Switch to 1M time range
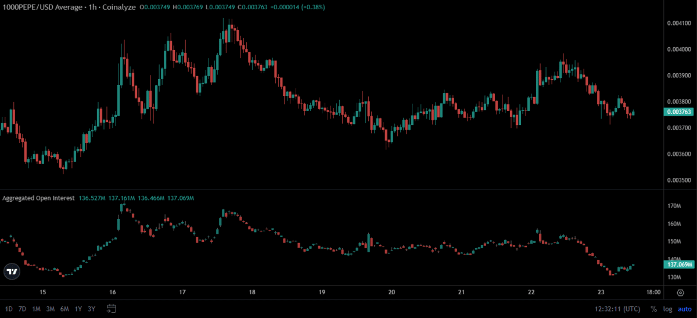Image resolution: width=697 pixels, height=318 pixels. pyautogui.click(x=36, y=309)
